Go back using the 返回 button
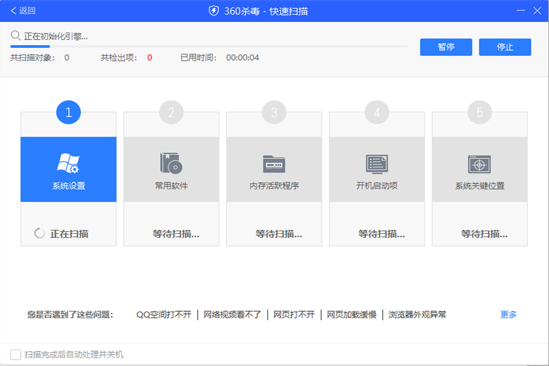Image resolution: width=549 pixels, height=366 pixels. pos(23,11)
